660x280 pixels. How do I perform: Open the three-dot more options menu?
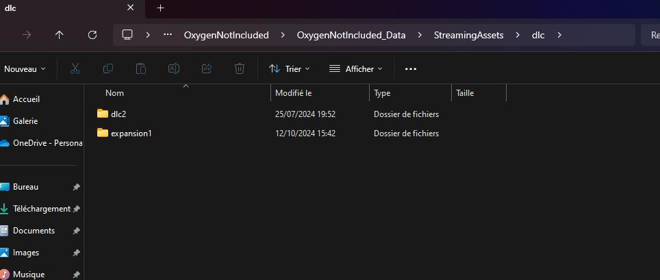click(x=411, y=68)
